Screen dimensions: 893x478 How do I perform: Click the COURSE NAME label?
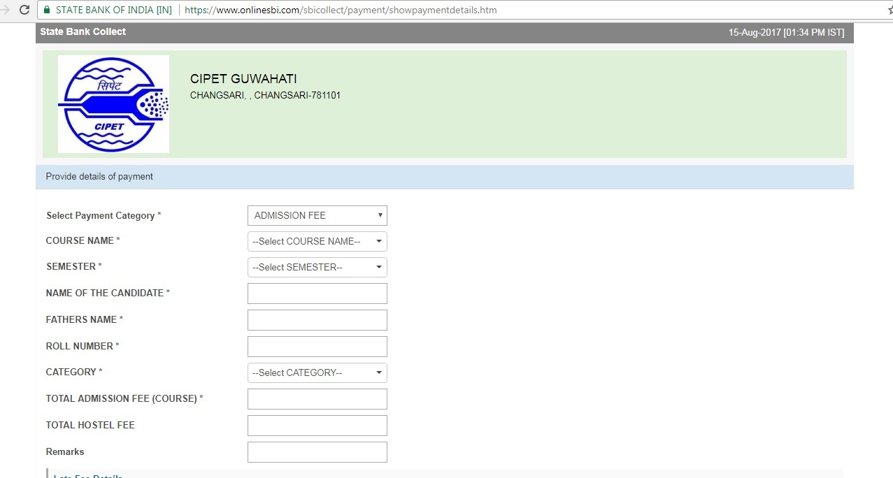click(x=83, y=240)
